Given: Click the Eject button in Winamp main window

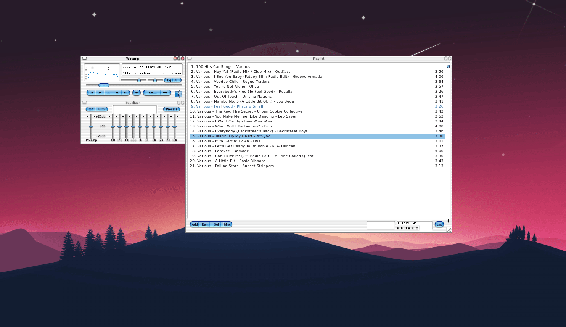Looking at the screenshot, I should pyautogui.click(x=137, y=93).
